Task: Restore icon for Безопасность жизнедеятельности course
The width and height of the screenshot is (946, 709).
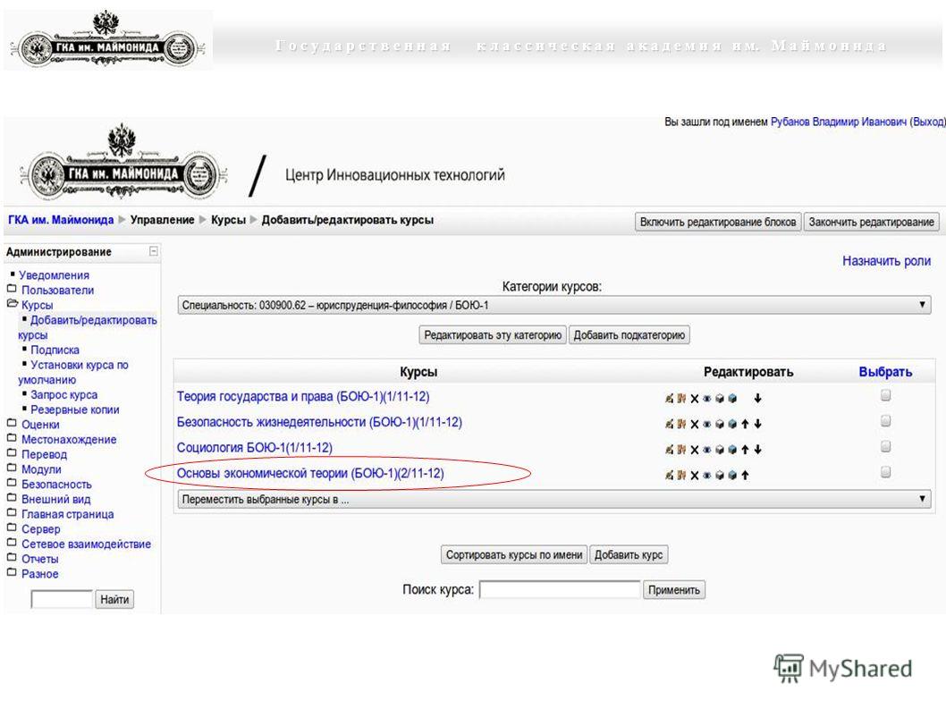Action: (x=731, y=424)
